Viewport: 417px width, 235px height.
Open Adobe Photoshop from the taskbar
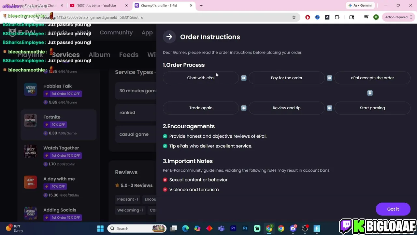point(245,228)
